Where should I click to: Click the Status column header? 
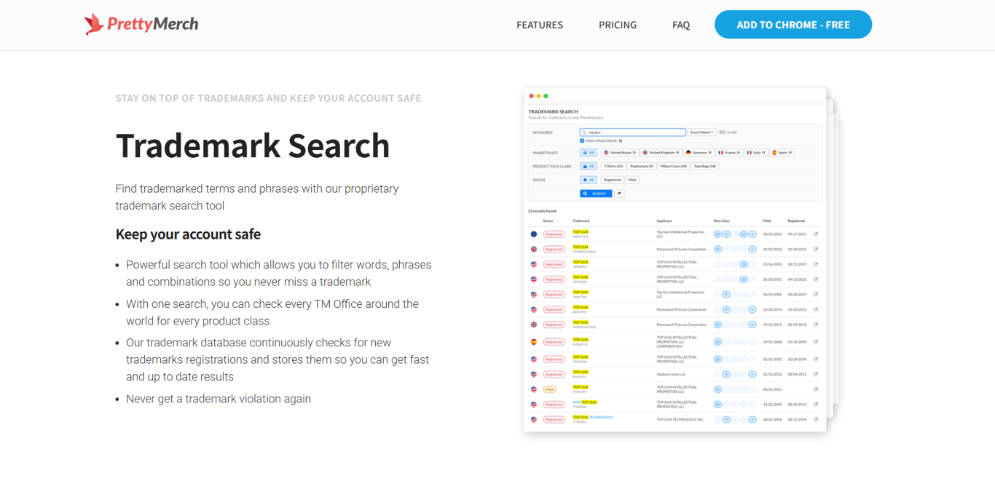(548, 220)
